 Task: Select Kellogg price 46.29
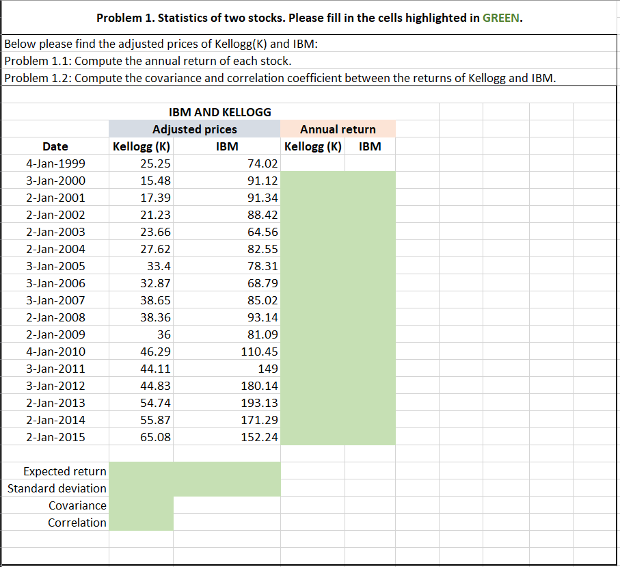point(141,351)
